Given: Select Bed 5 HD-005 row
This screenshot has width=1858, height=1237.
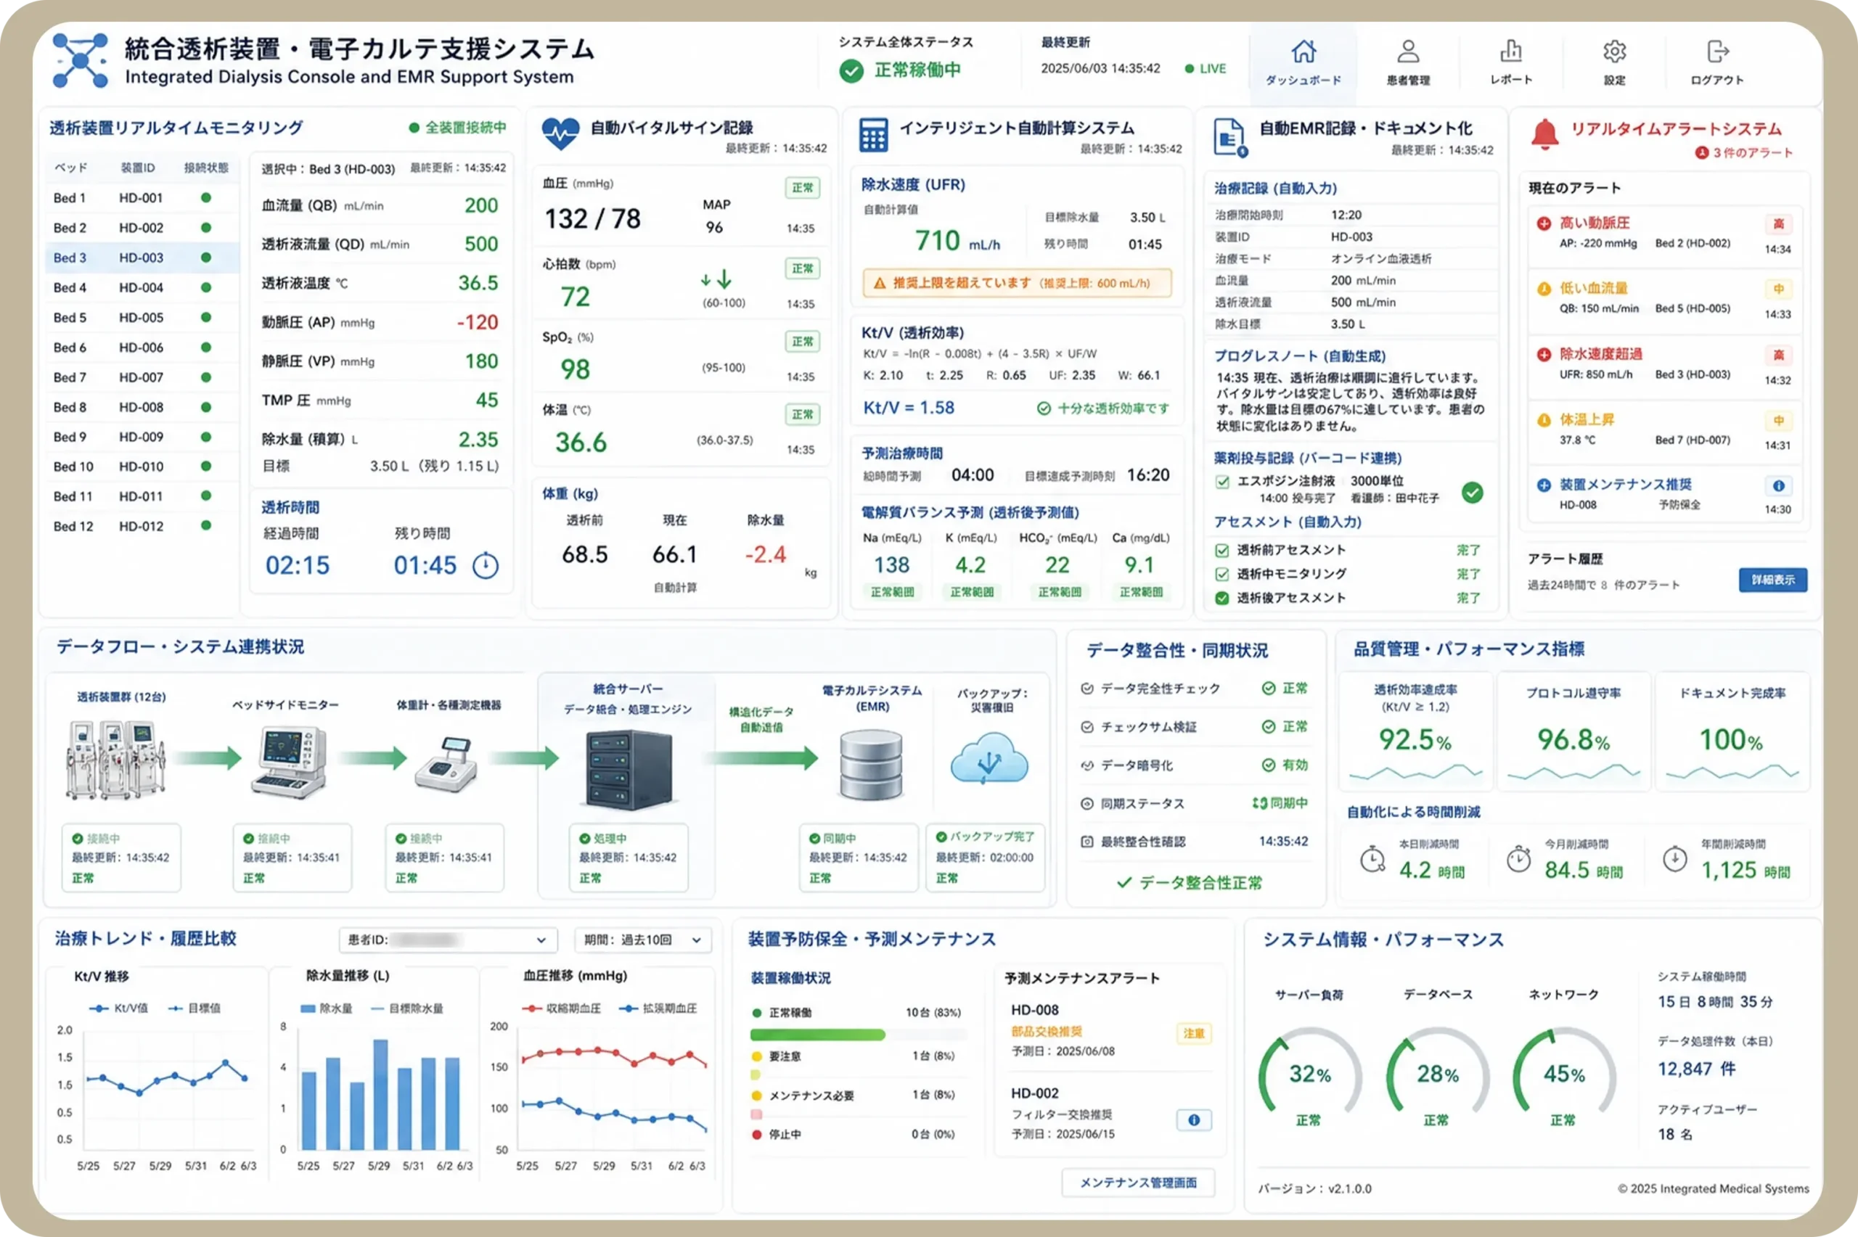Looking at the screenshot, I should pos(142,317).
